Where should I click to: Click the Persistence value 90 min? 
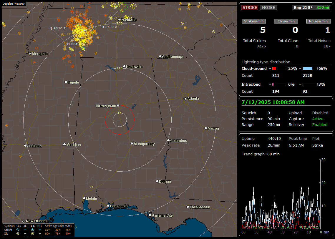click(274, 119)
